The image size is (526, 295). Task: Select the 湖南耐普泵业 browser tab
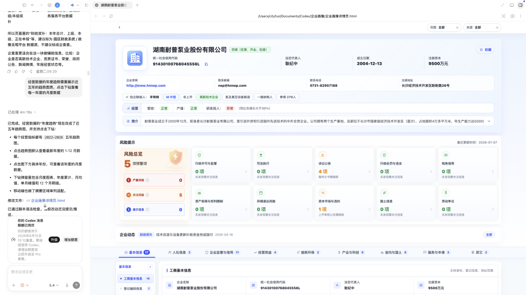point(113,5)
